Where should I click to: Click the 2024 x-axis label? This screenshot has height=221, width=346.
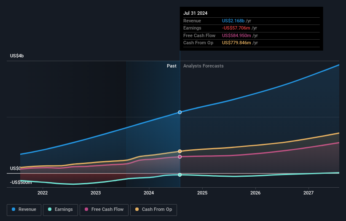pos(149,193)
